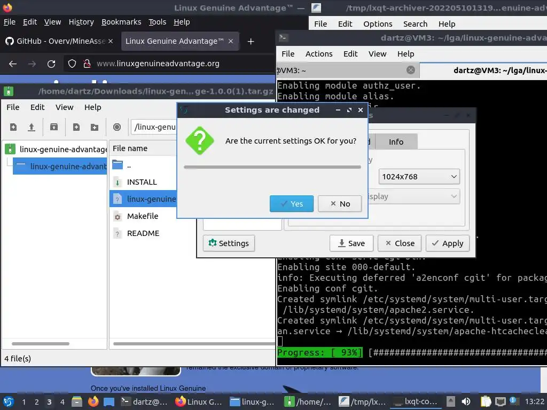
Task: Click horizontal scrollbar under archive tree pane
Action: tap(41, 344)
